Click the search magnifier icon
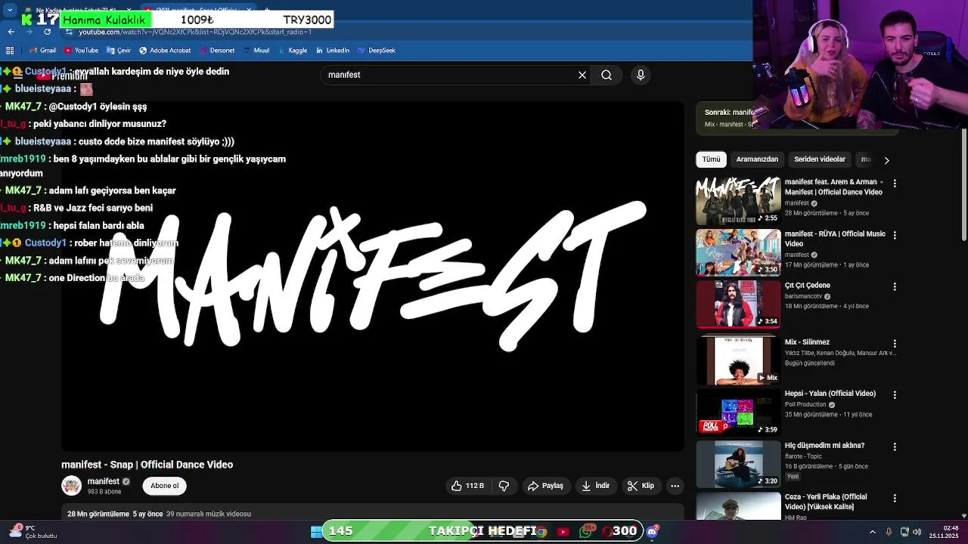 [x=607, y=75]
